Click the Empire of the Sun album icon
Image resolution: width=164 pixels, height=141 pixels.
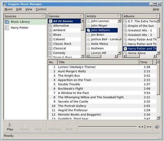125,26
